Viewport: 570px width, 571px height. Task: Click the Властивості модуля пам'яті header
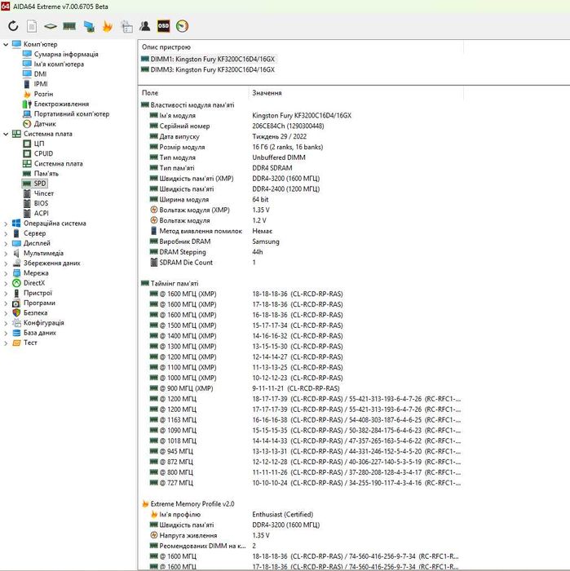point(188,105)
